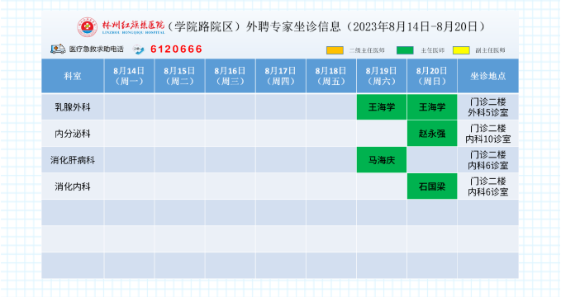Click the 8月16日 (周三) column header
The width and height of the screenshot is (561, 297).
coord(230,76)
